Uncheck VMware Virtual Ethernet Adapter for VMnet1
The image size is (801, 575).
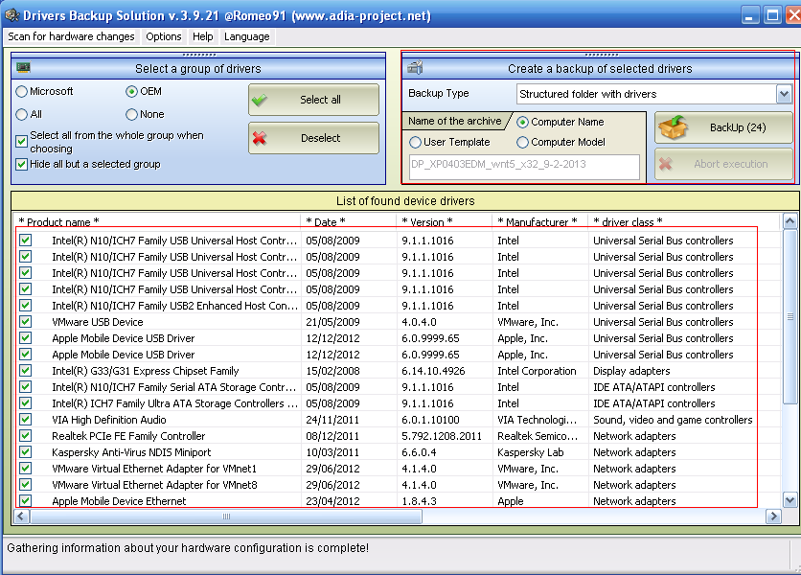click(x=26, y=469)
